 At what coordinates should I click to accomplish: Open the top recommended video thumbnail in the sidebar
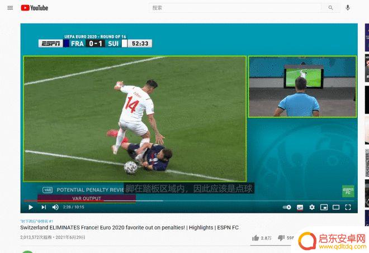tap(367, 37)
